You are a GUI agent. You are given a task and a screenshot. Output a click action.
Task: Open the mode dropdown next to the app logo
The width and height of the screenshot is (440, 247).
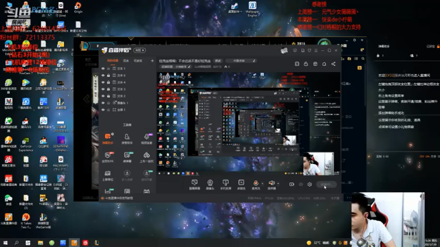140,50
